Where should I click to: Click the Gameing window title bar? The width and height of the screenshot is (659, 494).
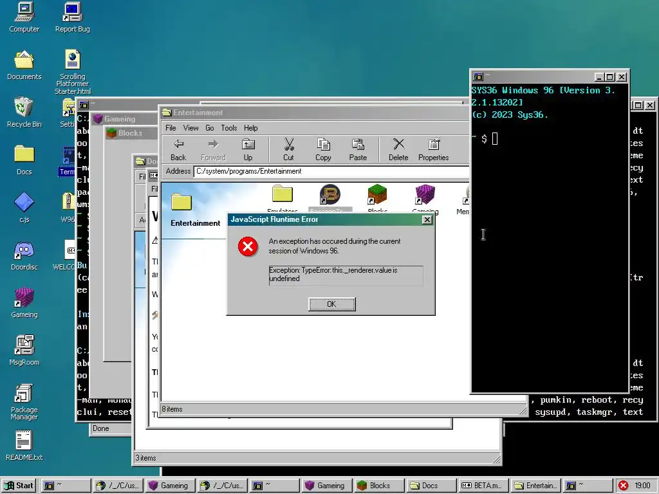tap(124, 119)
